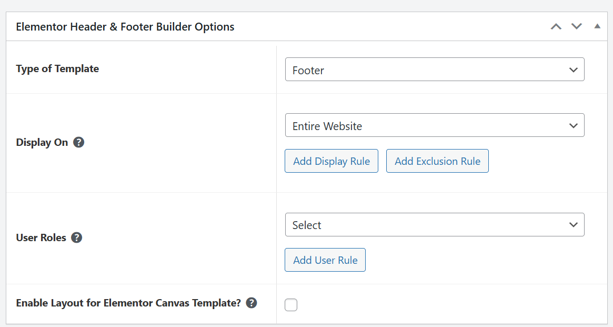The image size is (613, 327).
Task: Click the move panel up arrow
Action: point(556,26)
